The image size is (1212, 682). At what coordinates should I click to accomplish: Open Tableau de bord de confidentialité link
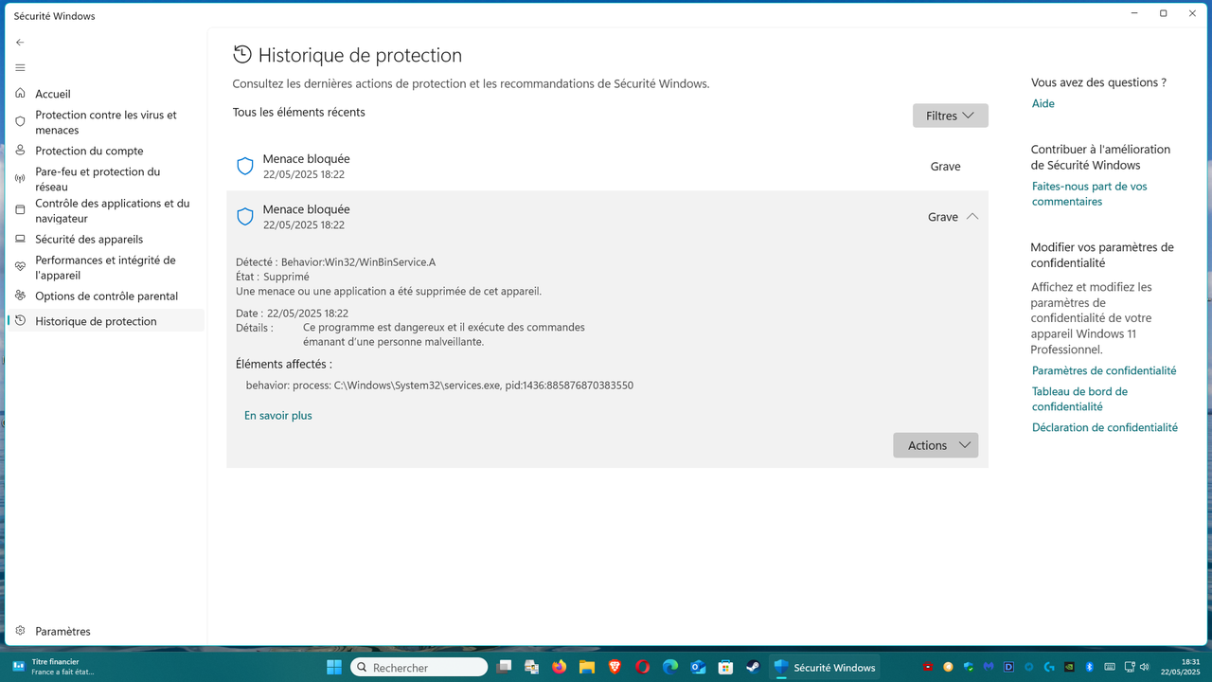click(1079, 399)
